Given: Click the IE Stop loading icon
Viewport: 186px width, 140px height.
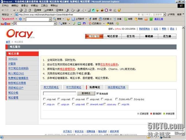Looking at the screenshot, I should coord(21,10).
